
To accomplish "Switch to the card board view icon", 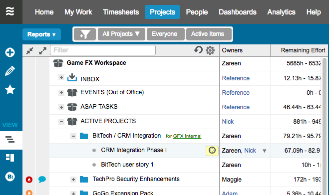I will pyautogui.click(x=10, y=158).
